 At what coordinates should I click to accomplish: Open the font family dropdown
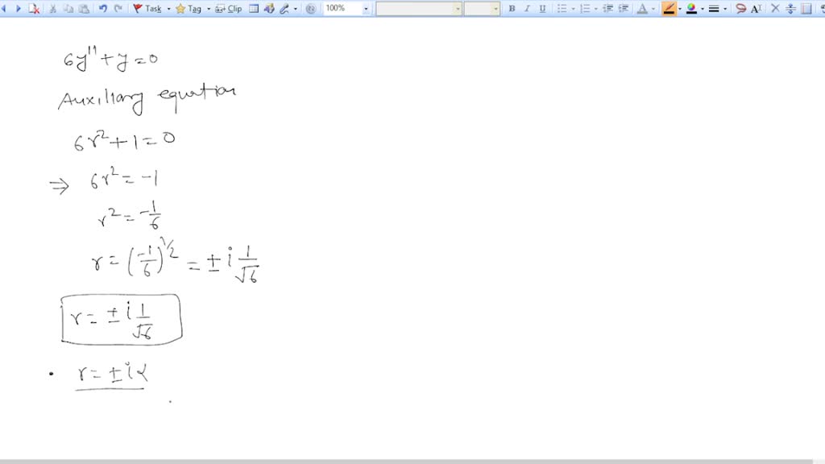458,8
